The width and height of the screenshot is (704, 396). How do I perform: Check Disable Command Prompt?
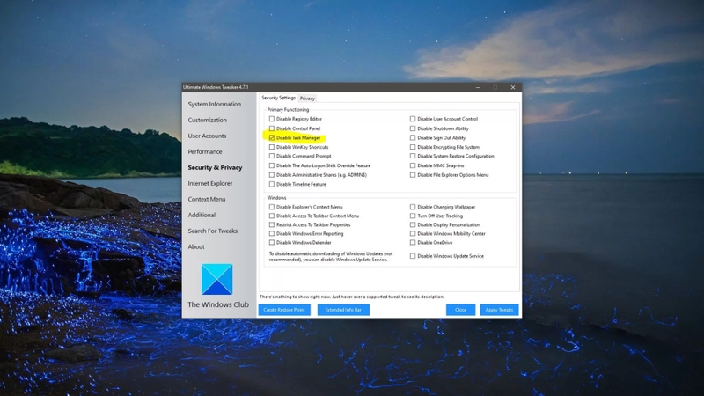tap(272, 156)
